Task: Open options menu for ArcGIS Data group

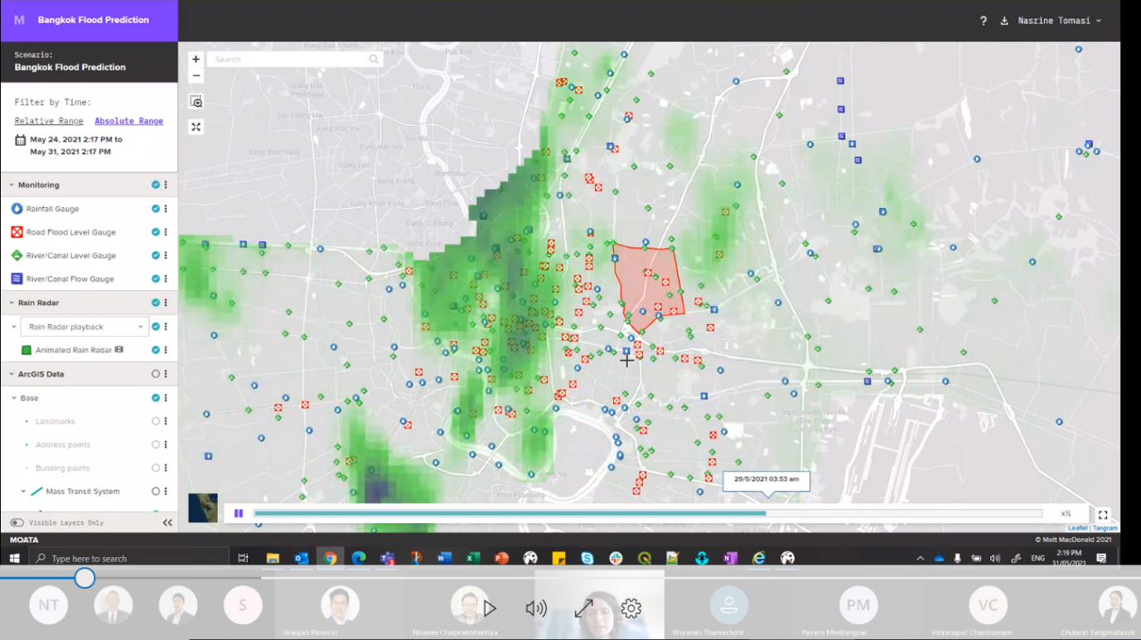Action: (x=166, y=374)
